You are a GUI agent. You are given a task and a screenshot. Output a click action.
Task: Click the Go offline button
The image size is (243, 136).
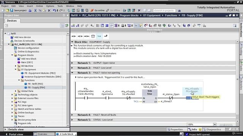[x=113, y=10]
